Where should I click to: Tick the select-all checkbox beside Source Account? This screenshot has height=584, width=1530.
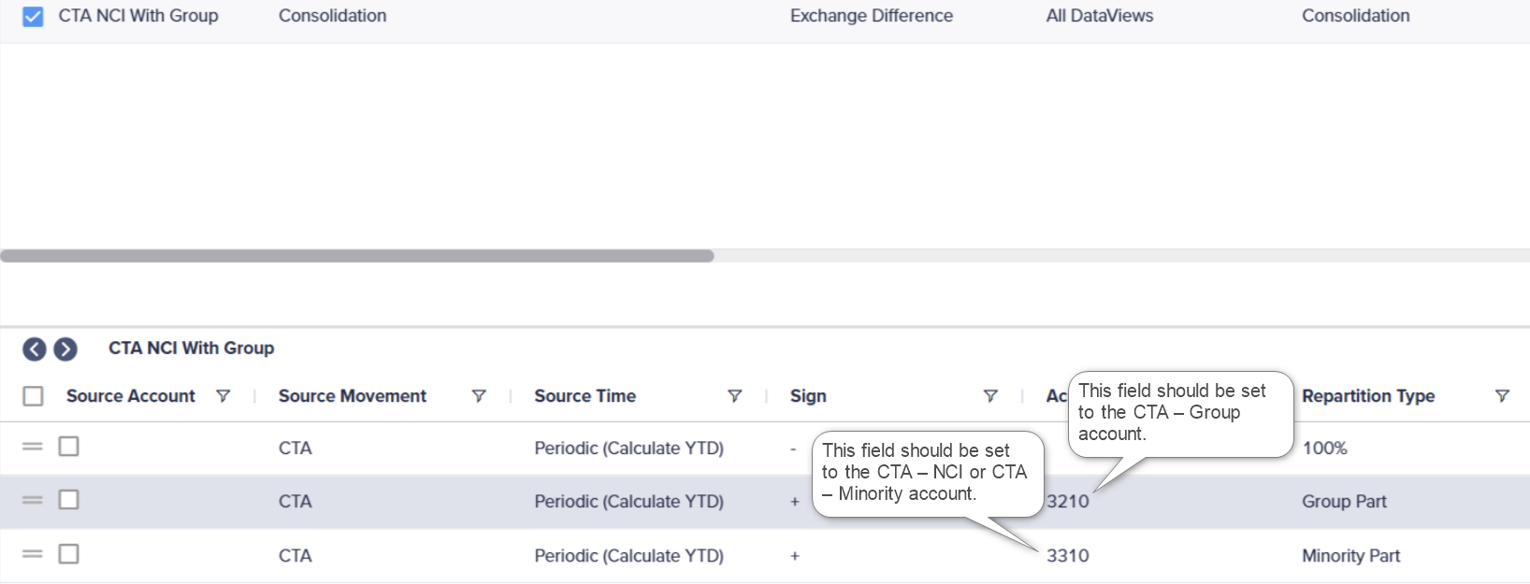(34, 396)
